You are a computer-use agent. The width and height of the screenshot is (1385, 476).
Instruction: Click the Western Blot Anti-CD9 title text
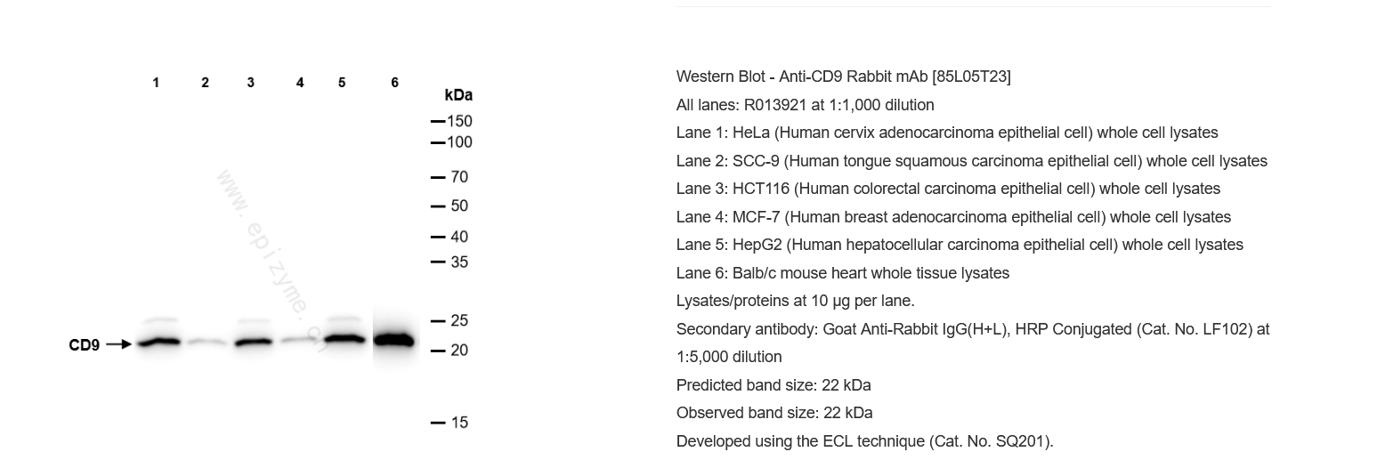pyautogui.click(x=843, y=77)
